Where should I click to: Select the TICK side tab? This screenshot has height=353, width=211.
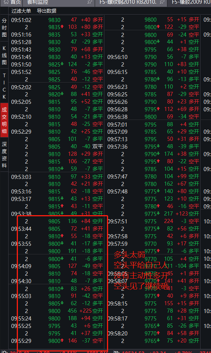coord(4,86)
